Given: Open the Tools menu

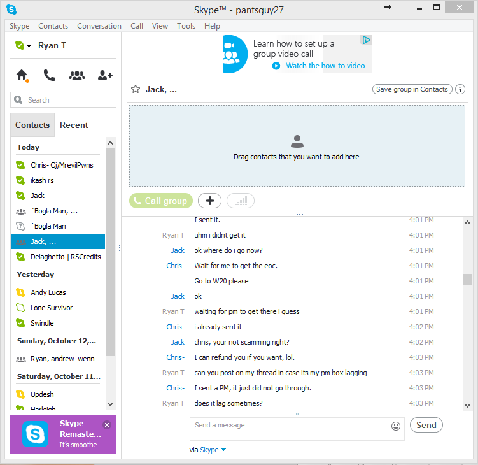Looking at the screenshot, I should click(x=186, y=26).
